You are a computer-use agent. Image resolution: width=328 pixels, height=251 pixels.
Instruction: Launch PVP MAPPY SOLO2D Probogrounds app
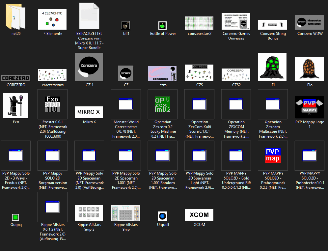point(273,155)
